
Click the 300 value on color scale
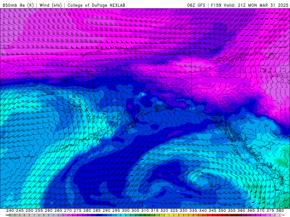click(x=126, y=210)
